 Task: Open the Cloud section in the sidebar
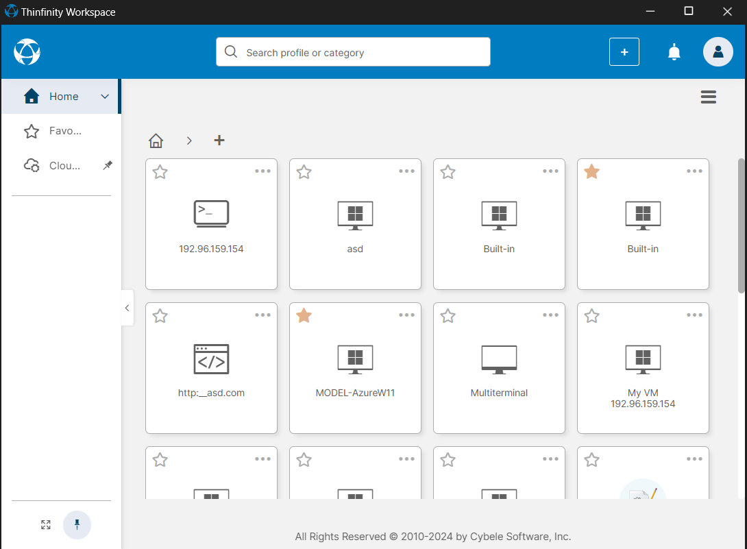tap(52, 165)
